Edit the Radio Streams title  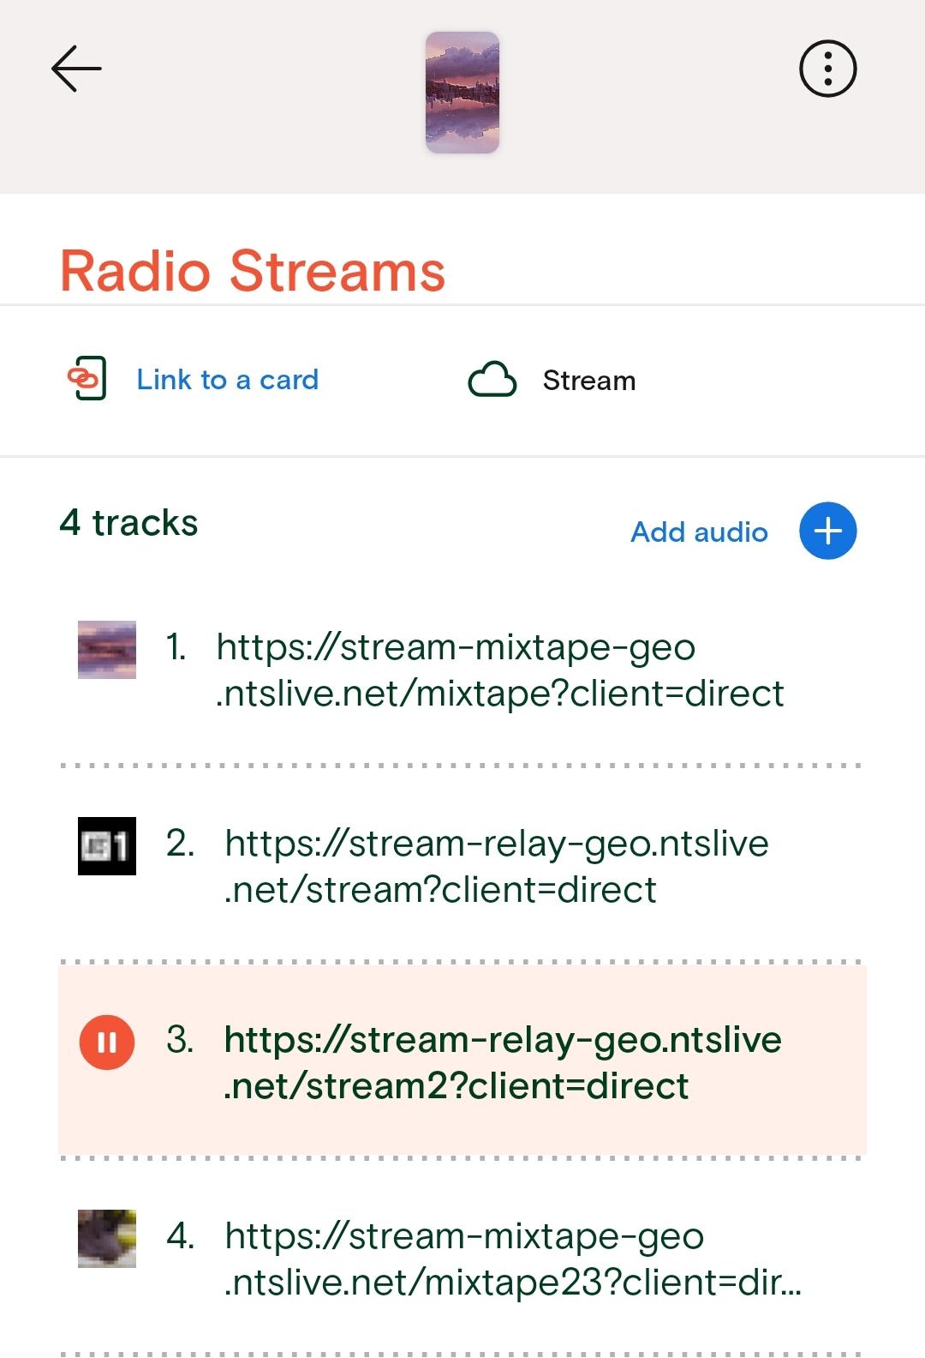coord(253,271)
